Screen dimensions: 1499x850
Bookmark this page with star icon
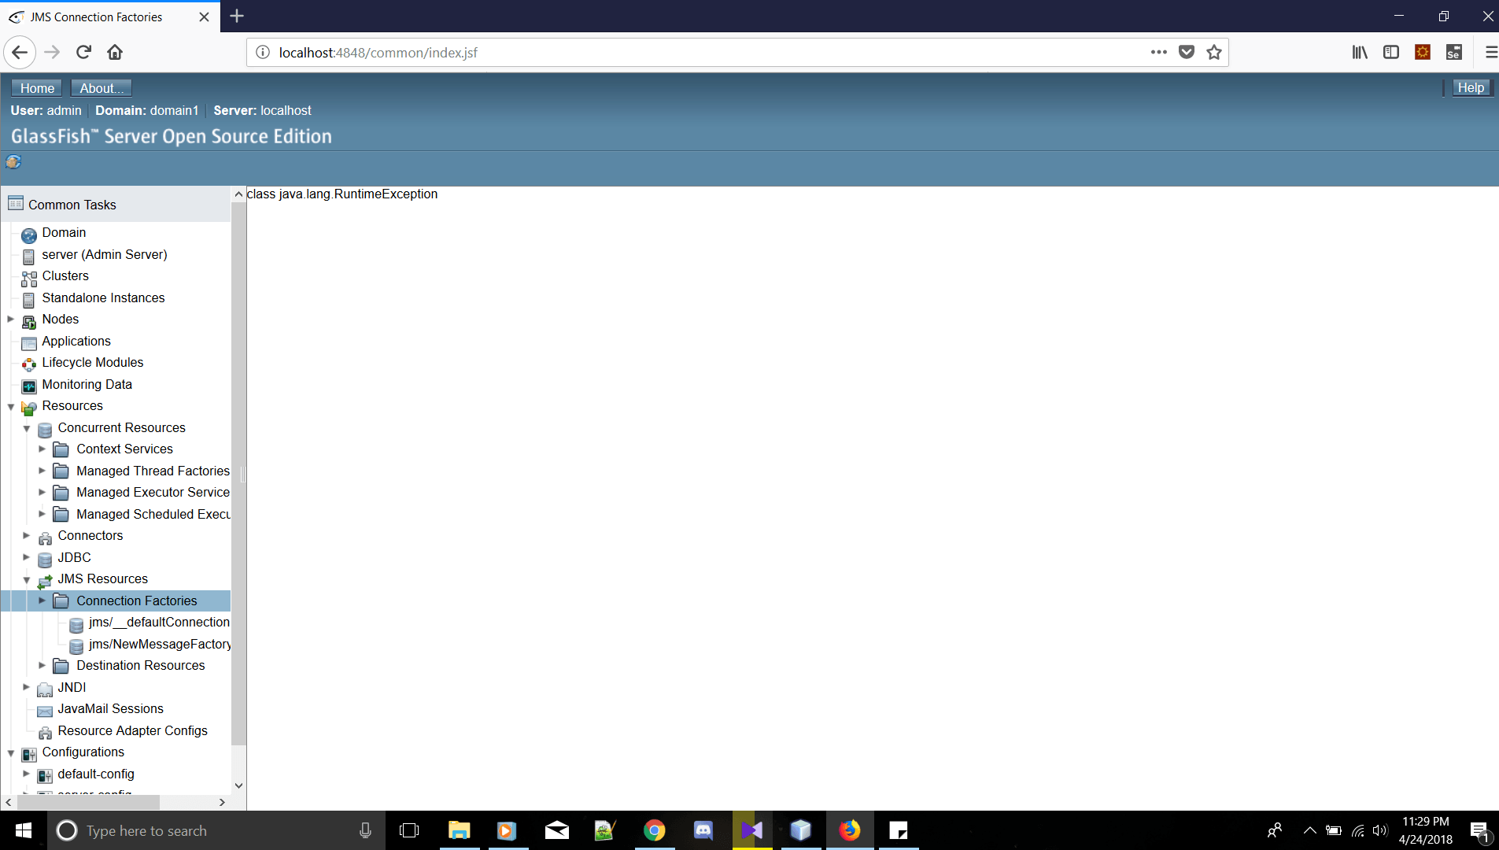[1214, 52]
